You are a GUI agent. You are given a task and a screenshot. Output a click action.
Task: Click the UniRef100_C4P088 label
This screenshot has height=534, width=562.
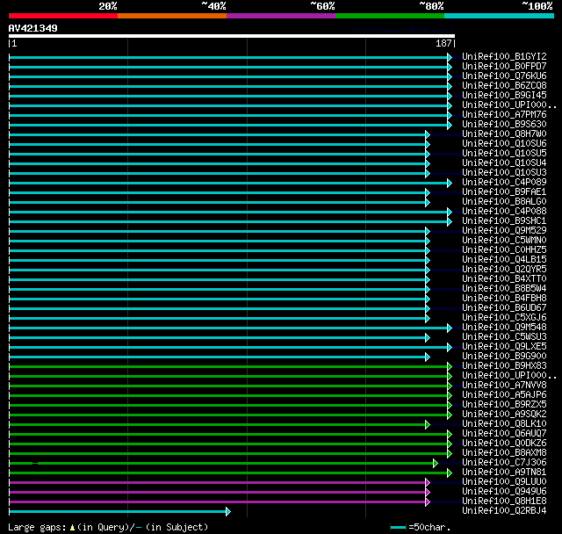(504, 212)
